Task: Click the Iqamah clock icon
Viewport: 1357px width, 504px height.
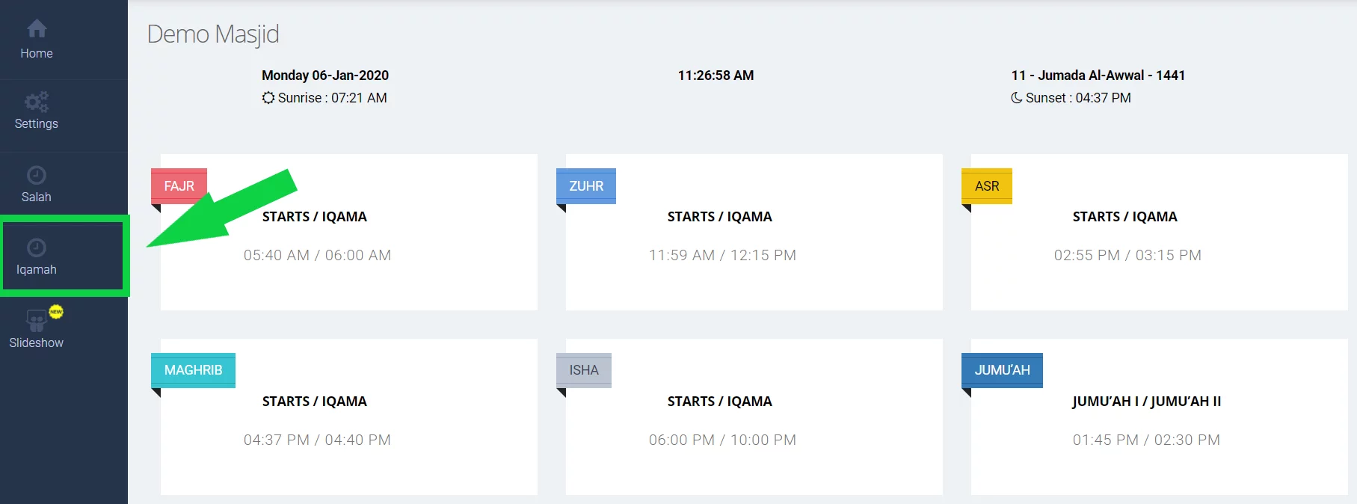Action: 37,248
